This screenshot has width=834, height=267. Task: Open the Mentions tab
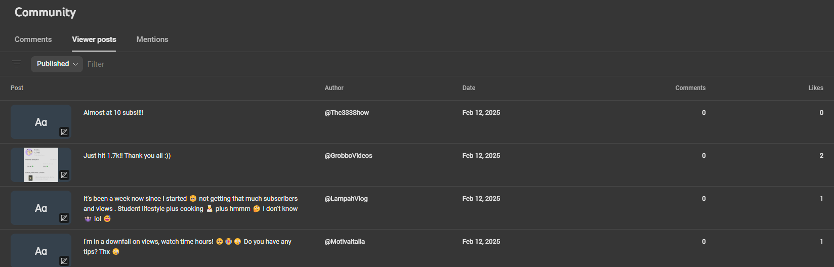[x=152, y=39]
